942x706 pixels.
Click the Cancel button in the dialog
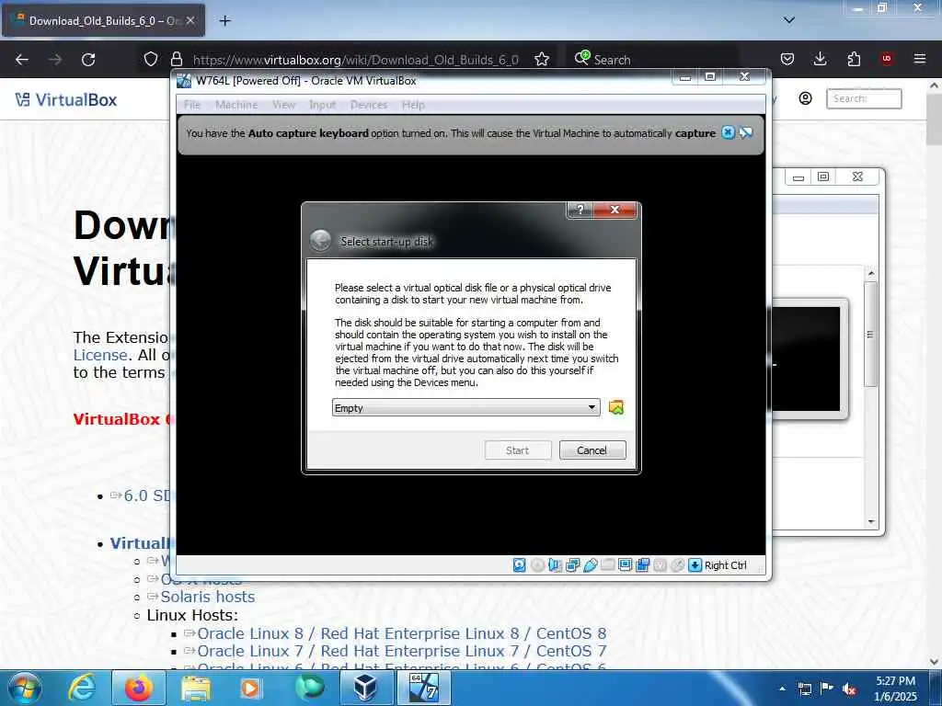pos(592,450)
